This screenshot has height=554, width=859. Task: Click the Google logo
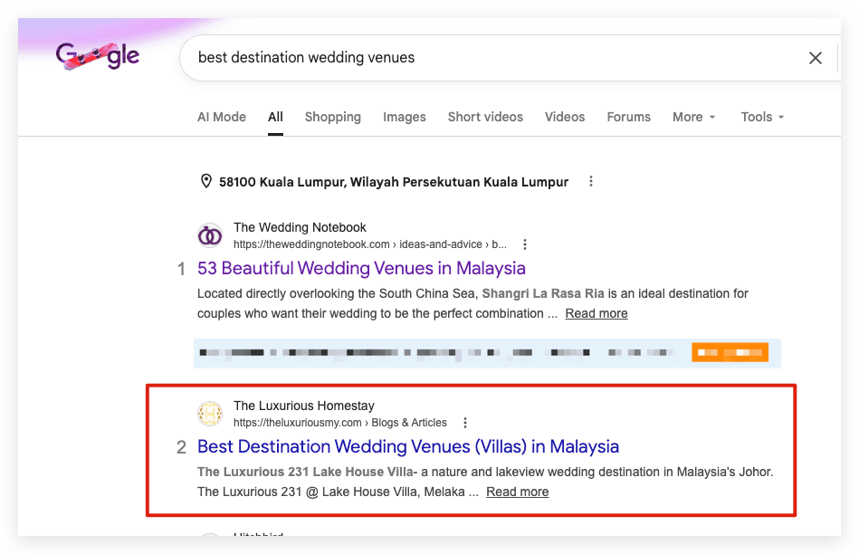98,56
